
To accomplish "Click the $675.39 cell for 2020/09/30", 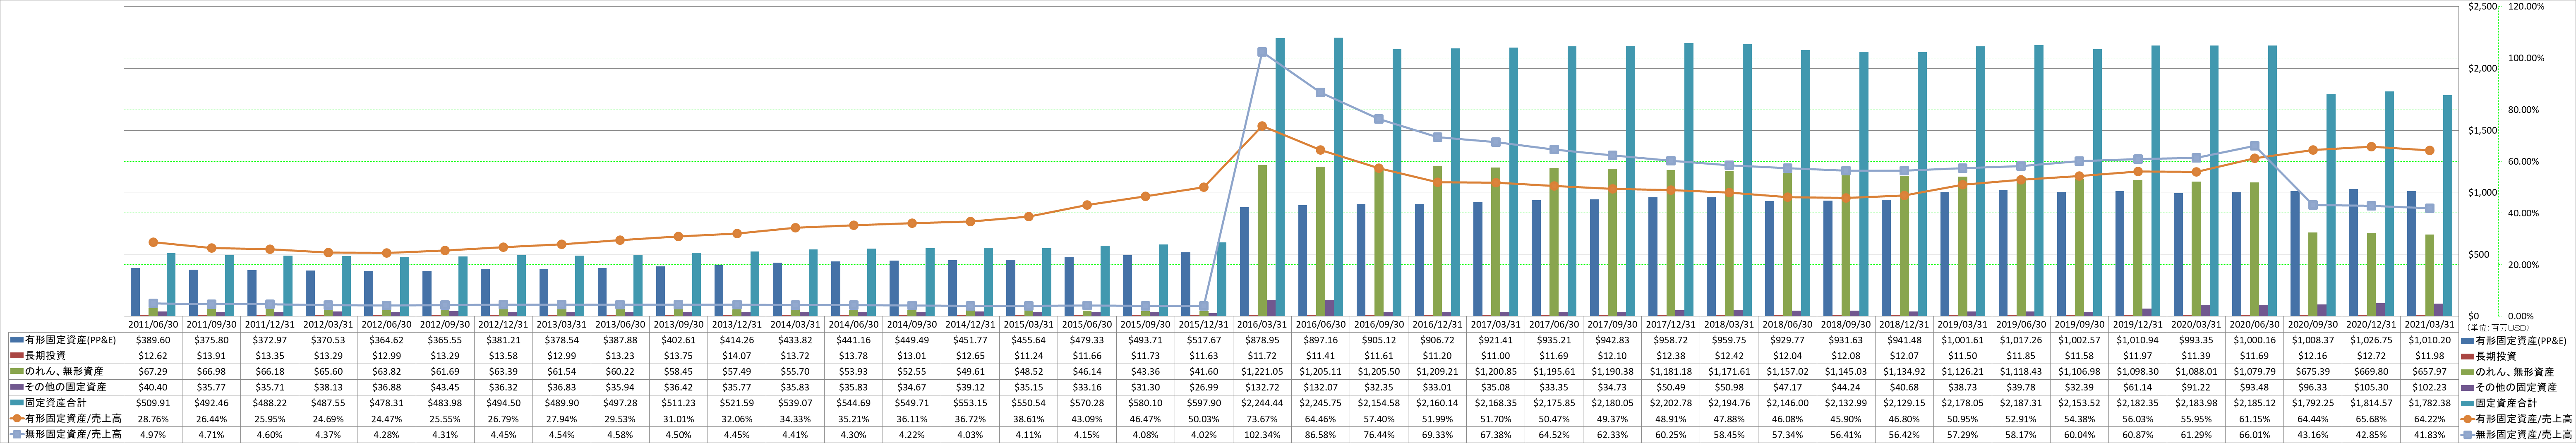I will pyautogui.click(x=2313, y=371).
